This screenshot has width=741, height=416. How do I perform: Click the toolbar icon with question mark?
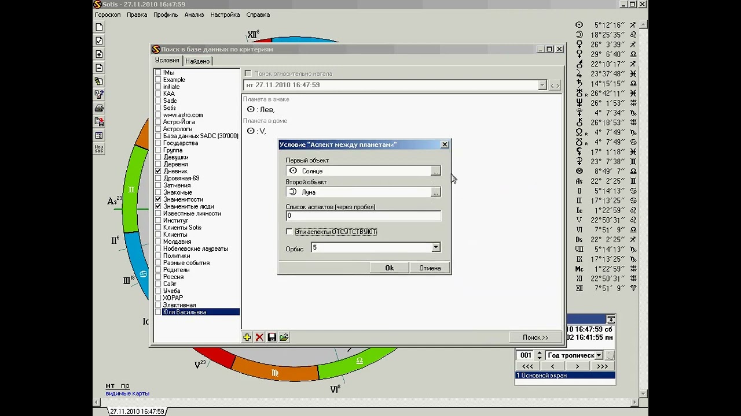click(x=99, y=95)
